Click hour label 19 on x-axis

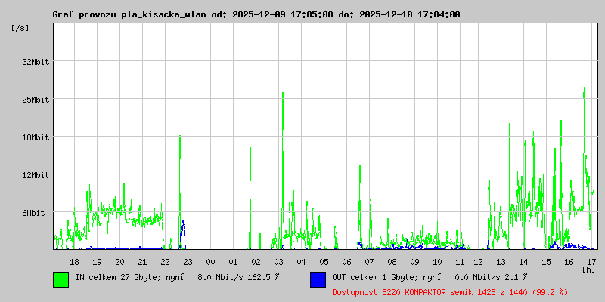coord(98,262)
